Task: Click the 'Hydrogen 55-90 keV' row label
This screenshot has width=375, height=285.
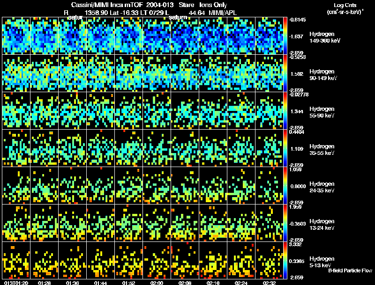Action: (322, 112)
